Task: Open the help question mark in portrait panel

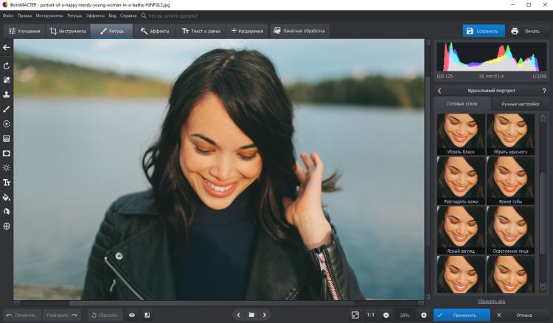Action: [544, 91]
